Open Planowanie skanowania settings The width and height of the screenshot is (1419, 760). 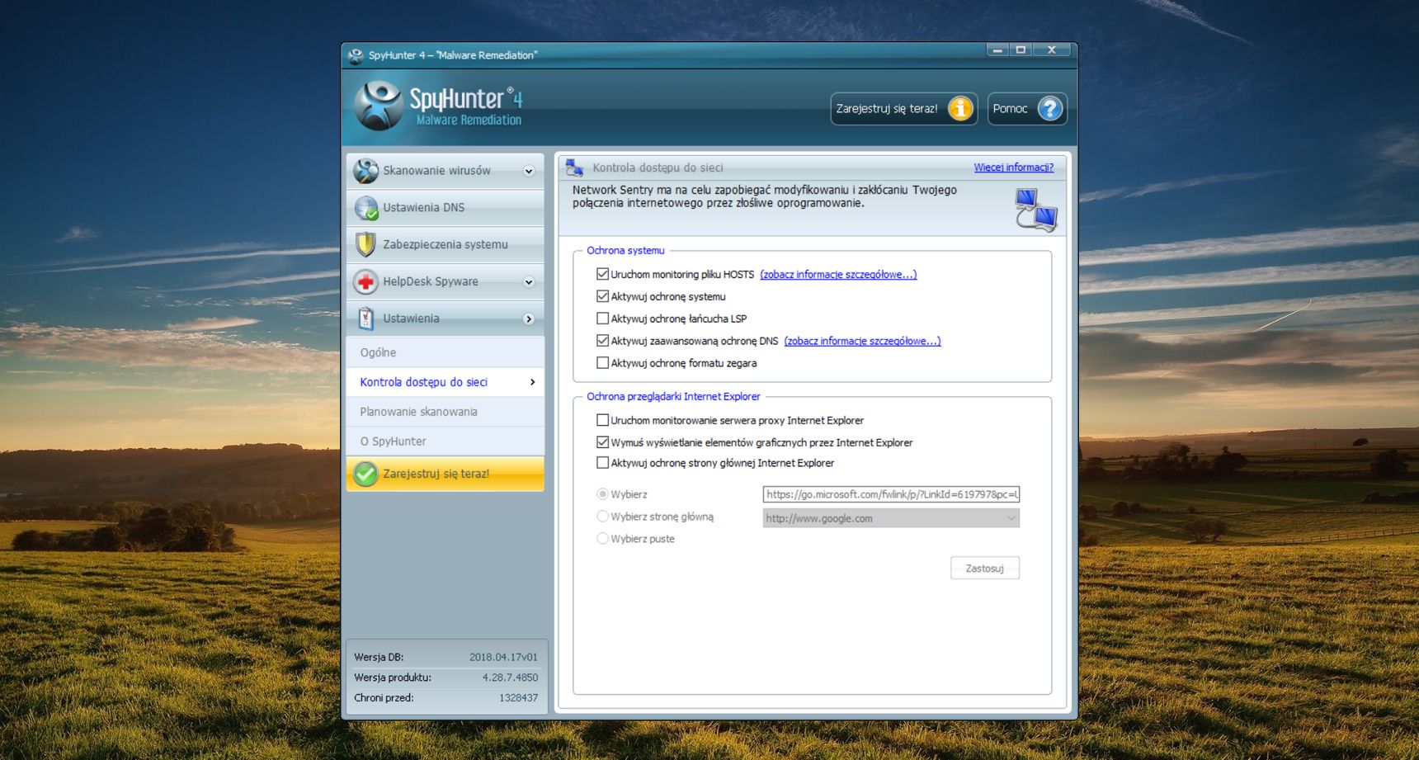pos(445,412)
